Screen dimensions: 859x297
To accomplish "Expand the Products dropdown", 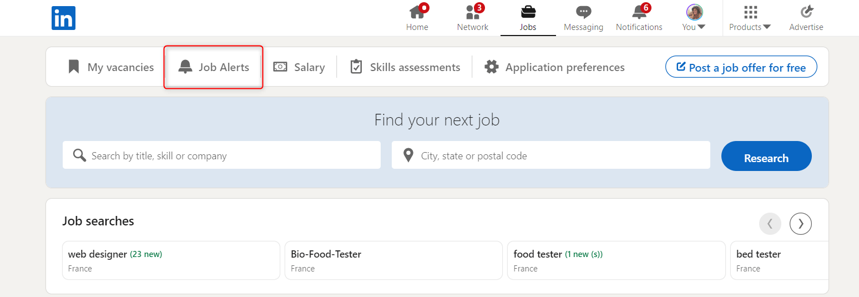I will [750, 18].
